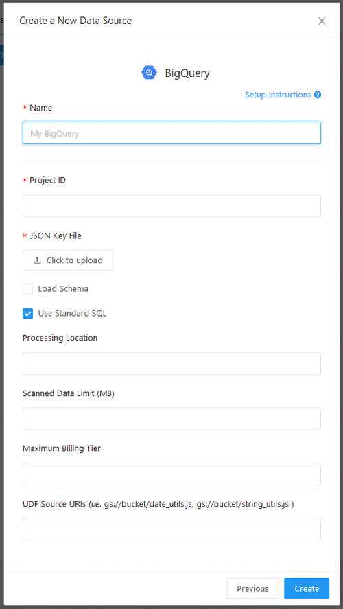Click the Click to upload button
Image resolution: width=343 pixels, height=609 pixels.
(x=68, y=260)
